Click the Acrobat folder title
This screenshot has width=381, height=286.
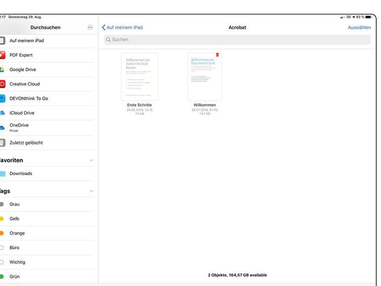tap(238, 27)
